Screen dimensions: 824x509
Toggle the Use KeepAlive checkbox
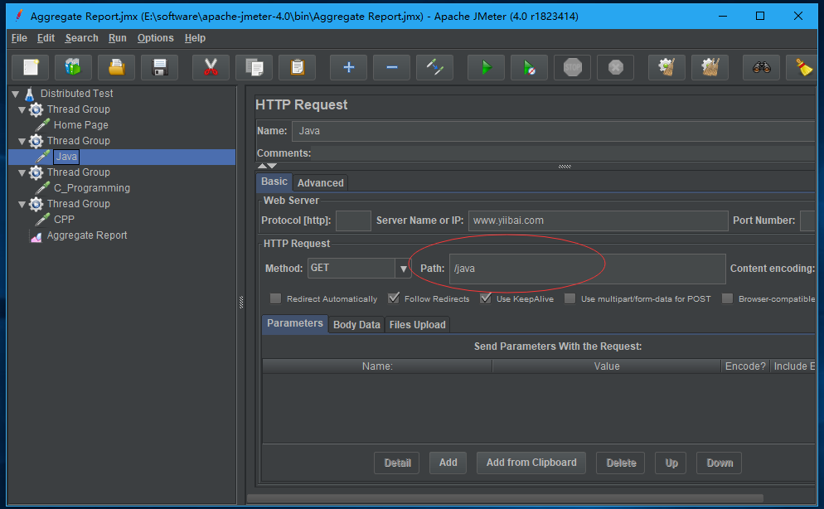pos(486,298)
